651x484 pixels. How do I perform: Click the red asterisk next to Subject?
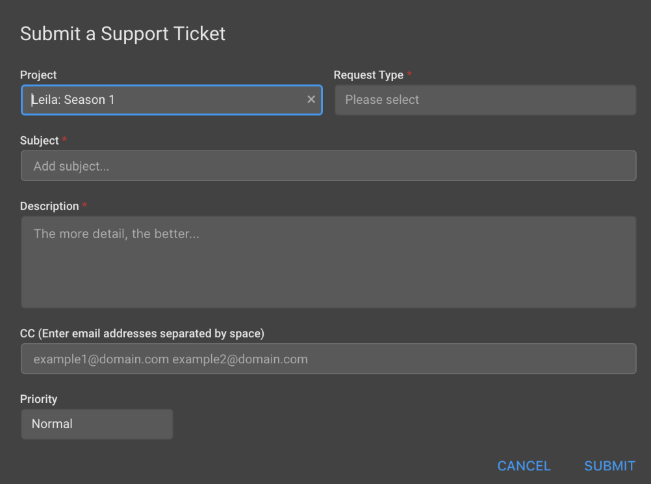point(64,141)
